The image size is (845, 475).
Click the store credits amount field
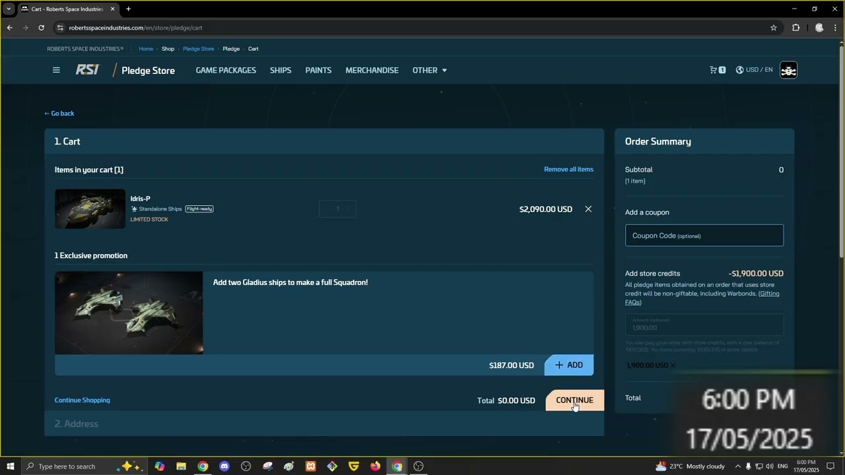click(x=704, y=325)
